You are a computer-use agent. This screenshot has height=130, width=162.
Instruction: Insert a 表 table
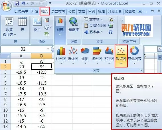22,24
